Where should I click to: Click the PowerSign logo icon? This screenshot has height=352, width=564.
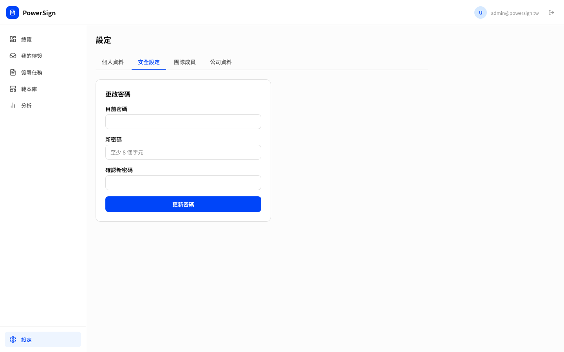pyautogui.click(x=13, y=13)
